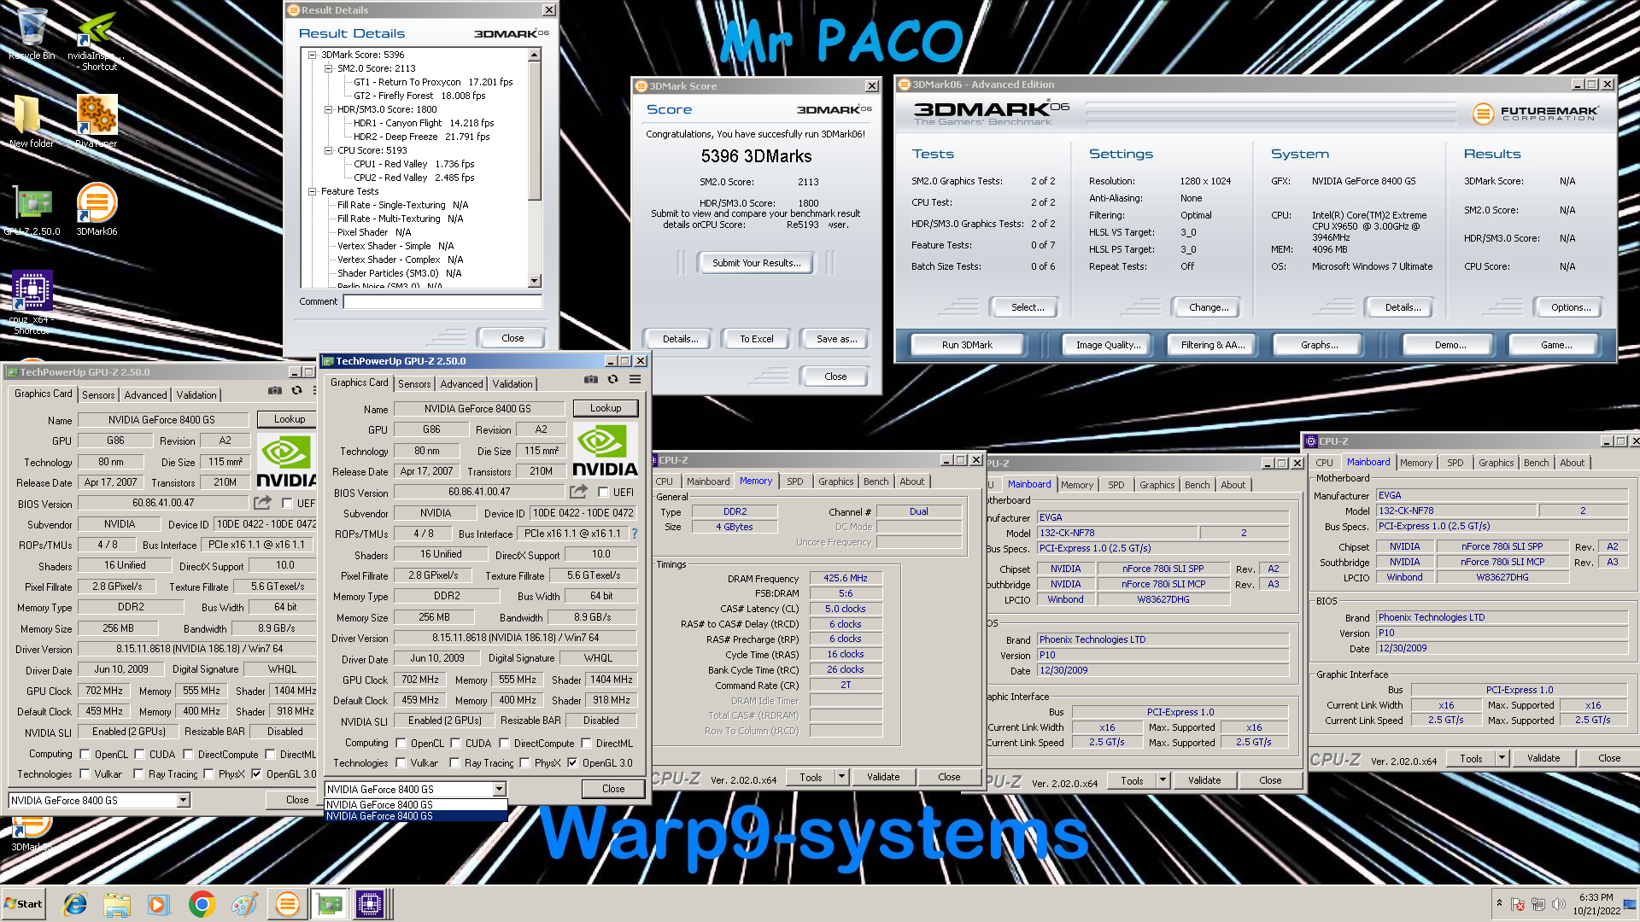Collapse HDR/SM3.0 Score tree node
This screenshot has width=1640, height=922.
tap(328, 109)
